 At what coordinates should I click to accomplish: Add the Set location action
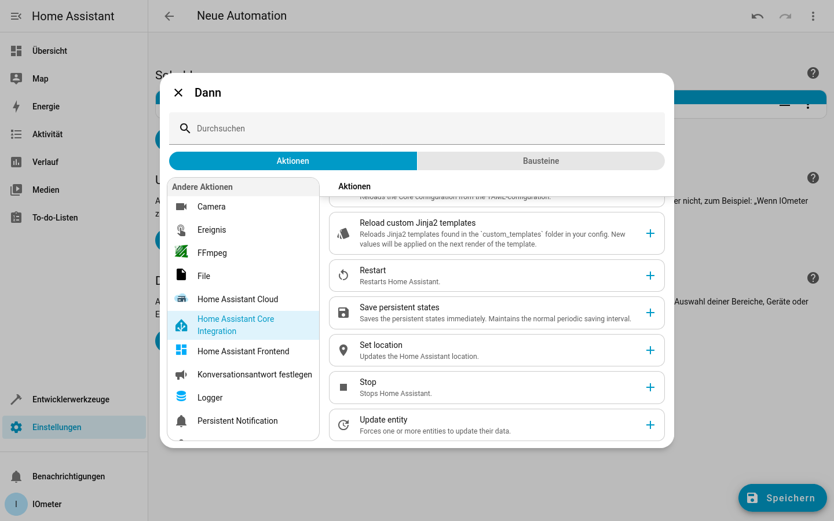[650, 350]
